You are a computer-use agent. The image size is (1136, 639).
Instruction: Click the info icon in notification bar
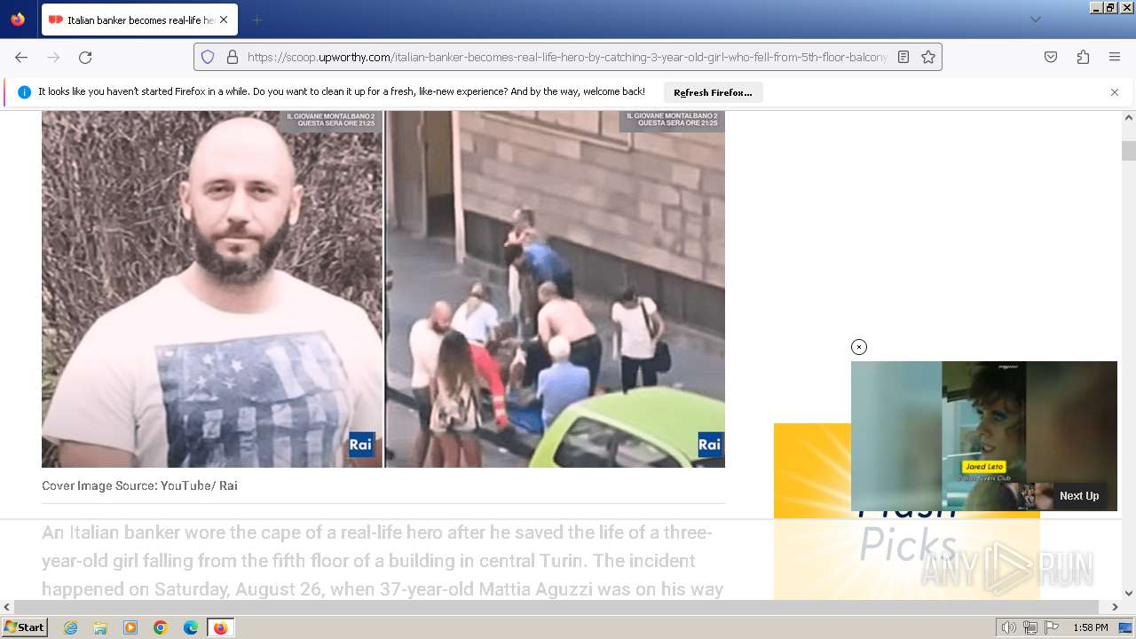[24, 92]
